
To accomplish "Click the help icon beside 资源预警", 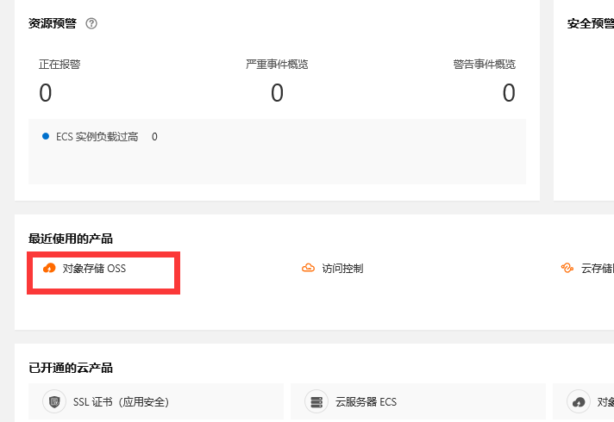I will pyautogui.click(x=91, y=23).
